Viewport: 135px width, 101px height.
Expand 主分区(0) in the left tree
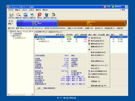click(x=11, y=34)
